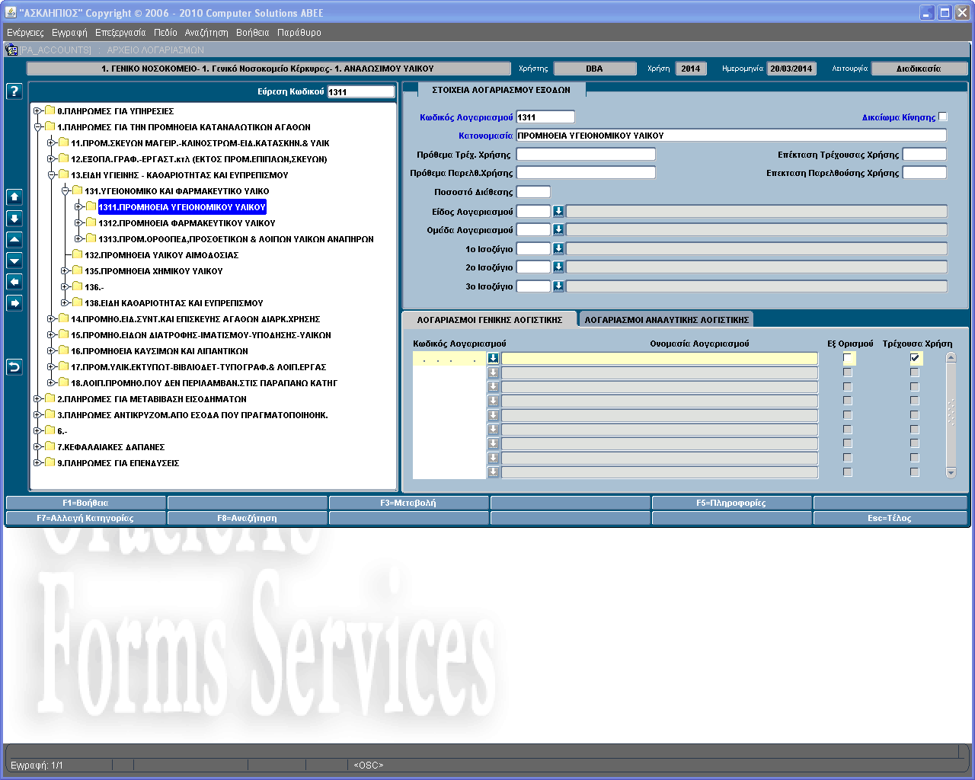This screenshot has height=780, width=975.
Task: Click the up arrow navigation icon in sidebar
Action: point(14,197)
